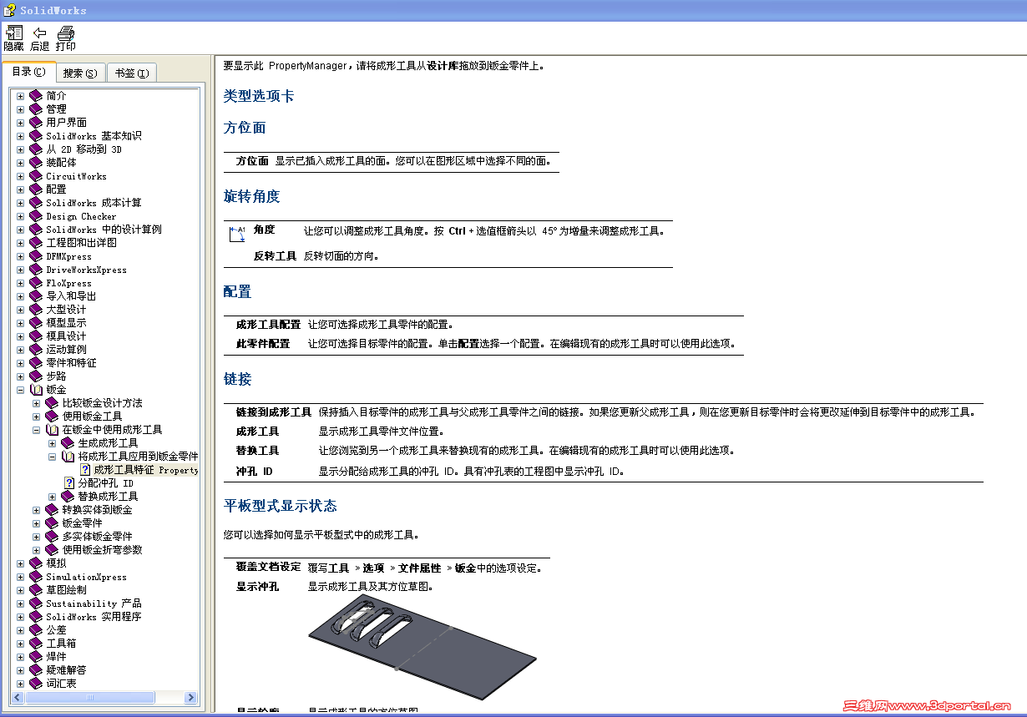Click book icon beside SolidWorks 成本计算
This screenshot has height=717, width=1027.
click(x=36, y=203)
